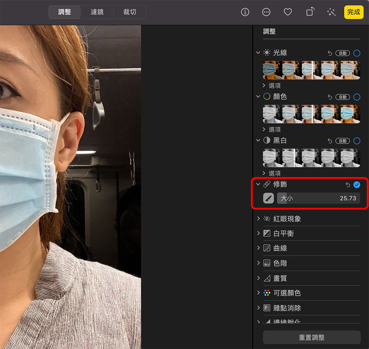This screenshot has width=369, height=349.
Task: Click the 重置調整 reset adjustments button
Action: click(311, 338)
